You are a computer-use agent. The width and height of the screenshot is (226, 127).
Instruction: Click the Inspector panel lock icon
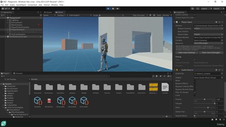click(x=221, y=12)
